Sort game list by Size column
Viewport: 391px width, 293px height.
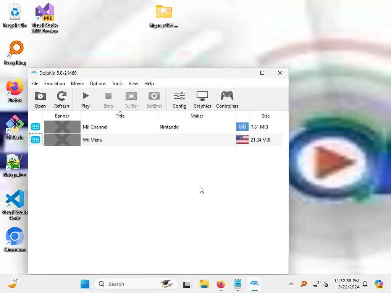pyautogui.click(x=266, y=116)
